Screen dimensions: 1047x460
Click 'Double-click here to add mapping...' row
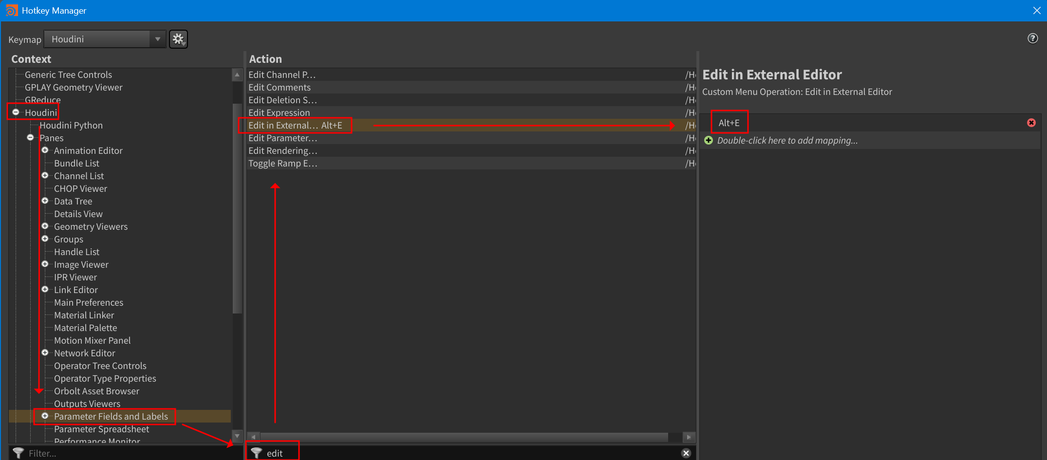870,140
